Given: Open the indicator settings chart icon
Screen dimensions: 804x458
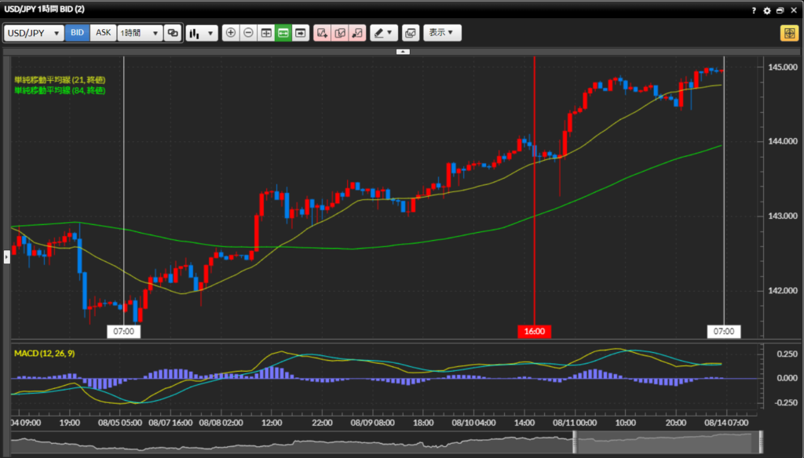Looking at the screenshot, I should coord(410,33).
